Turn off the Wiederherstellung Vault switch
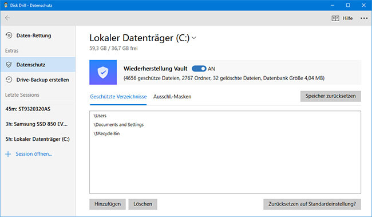 pyautogui.click(x=199, y=69)
